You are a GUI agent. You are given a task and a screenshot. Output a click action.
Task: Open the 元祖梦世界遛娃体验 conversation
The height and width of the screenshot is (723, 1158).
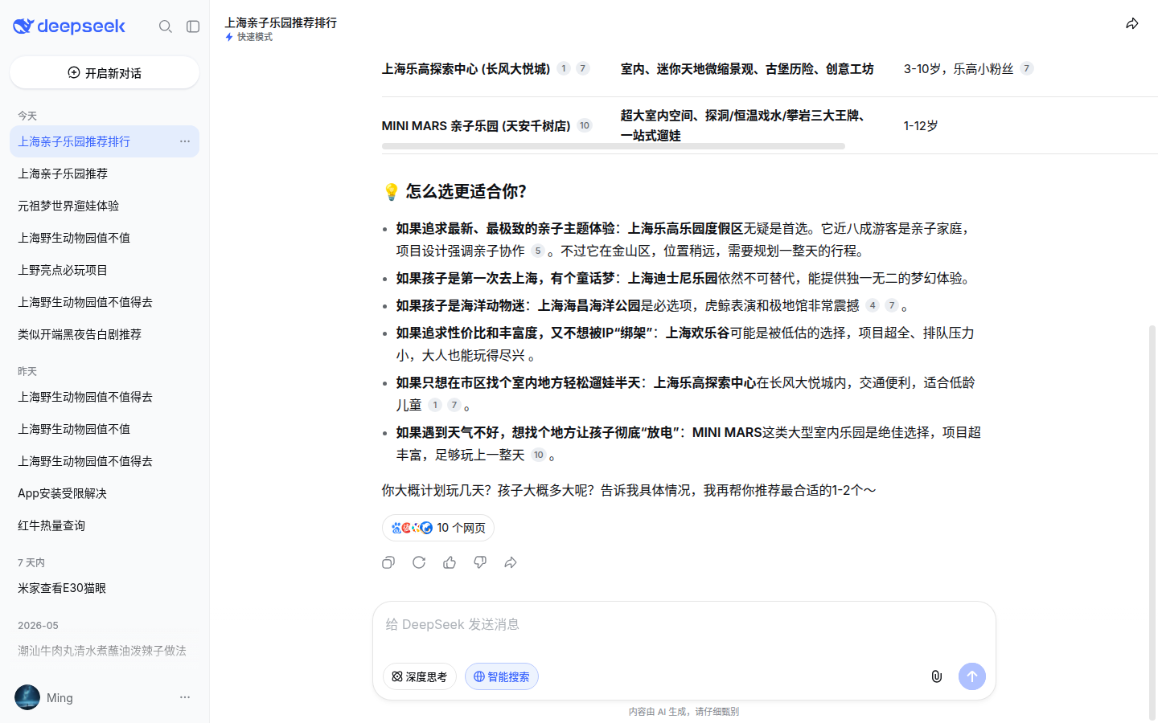click(105, 206)
